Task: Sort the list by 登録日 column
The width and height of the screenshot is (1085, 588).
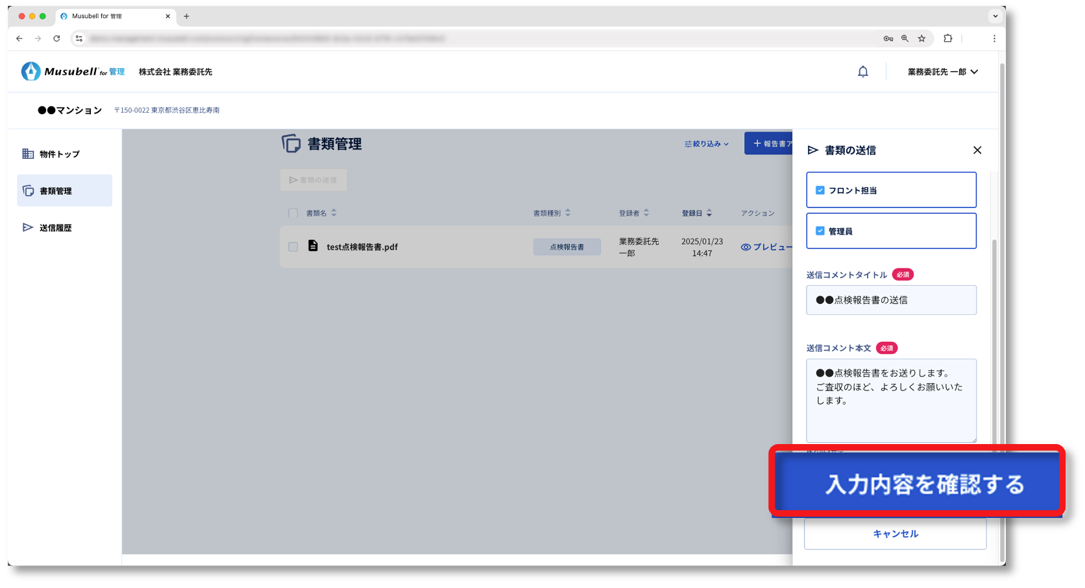Action: point(696,213)
